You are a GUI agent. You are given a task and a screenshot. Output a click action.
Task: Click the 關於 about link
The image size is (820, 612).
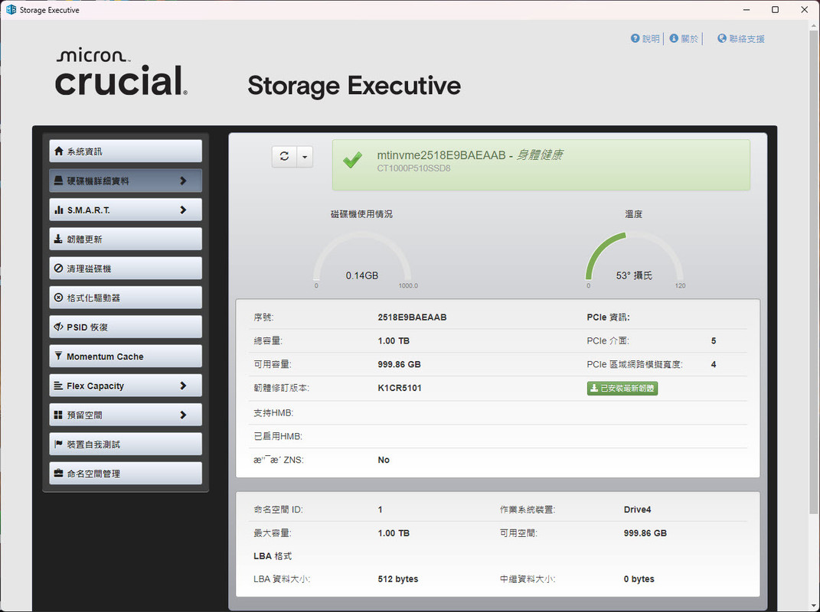click(x=684, y=39)
